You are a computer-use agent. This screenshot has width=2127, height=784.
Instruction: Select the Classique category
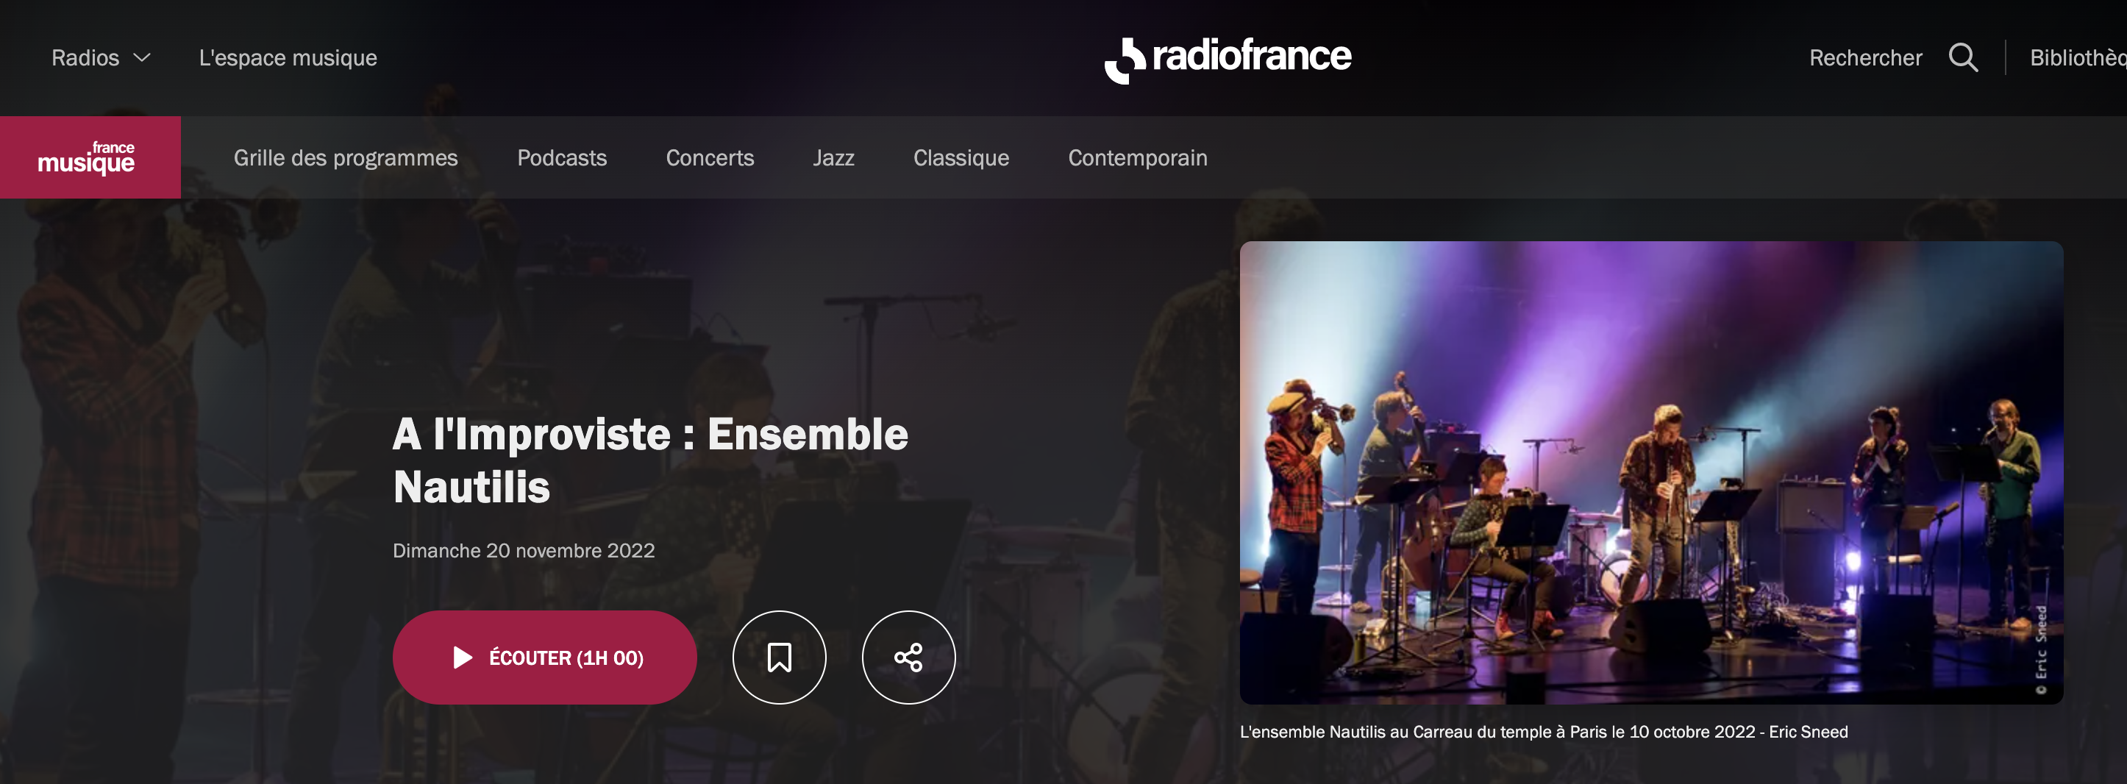[961, 157]
